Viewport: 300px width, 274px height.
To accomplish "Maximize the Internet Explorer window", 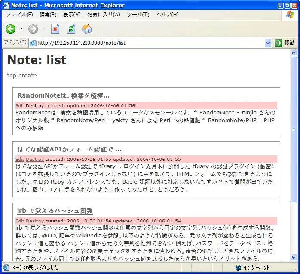I will click(x=287, y=6).
